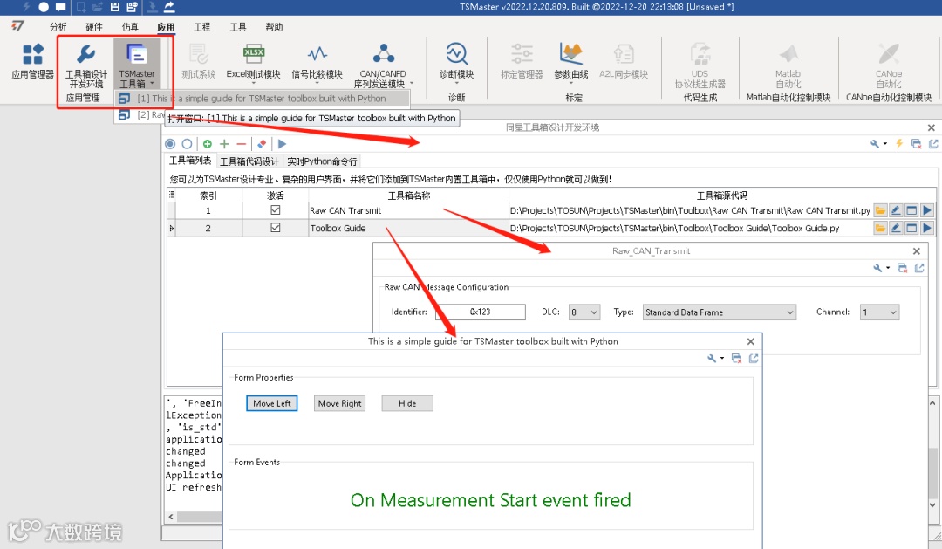Image resolution: width=942 pixels, height=549 pixels.
Task: Open folder for Toolbox Guide.py
Action: coord(880,228)
